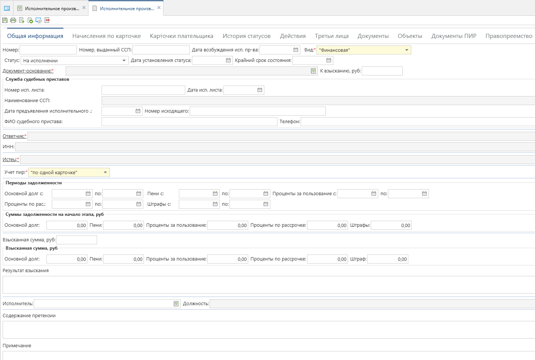The width and height of the screenshot is (535, 360).
Task: Open the blue workspace panel icon
Action: point(7,8)
